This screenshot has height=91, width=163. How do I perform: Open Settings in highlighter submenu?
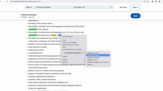click(x=98, y=64)
